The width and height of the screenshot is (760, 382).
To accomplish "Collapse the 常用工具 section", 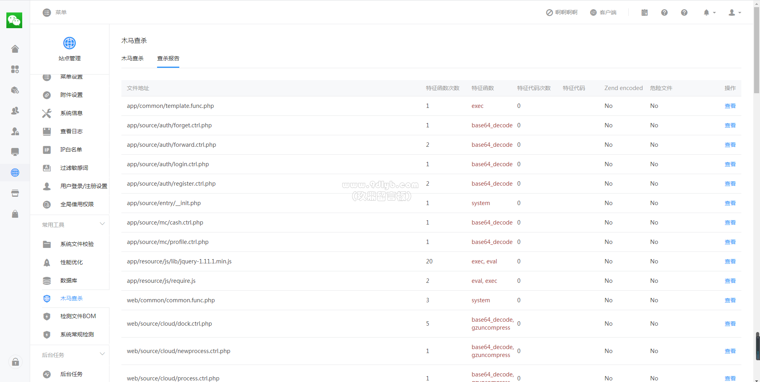I will pos(102,224).
